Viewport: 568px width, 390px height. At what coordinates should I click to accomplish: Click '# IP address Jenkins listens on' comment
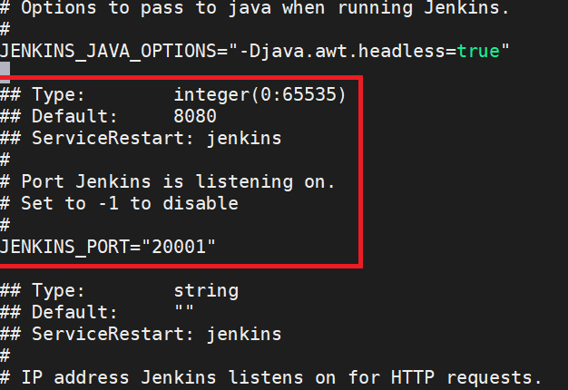pyautogui.click(x=270, y=377)
